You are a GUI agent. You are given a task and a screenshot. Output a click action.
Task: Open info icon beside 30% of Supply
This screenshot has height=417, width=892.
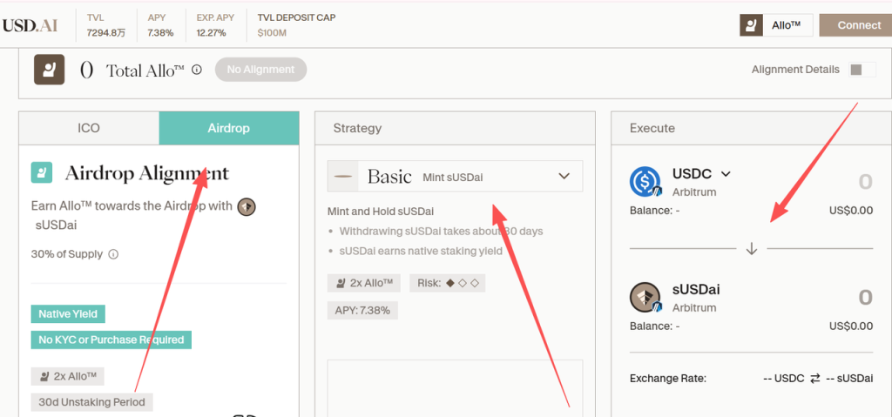click(113, 254)
